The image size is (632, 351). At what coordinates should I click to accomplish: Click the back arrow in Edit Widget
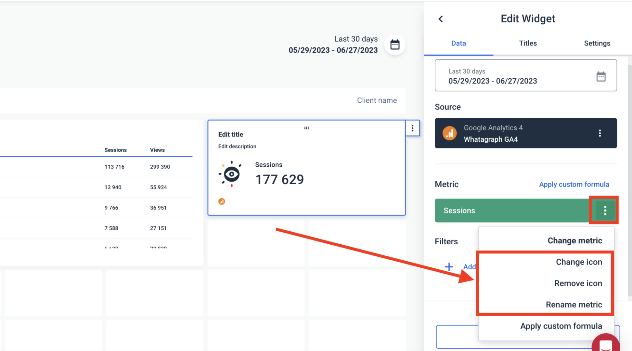click(441, 19)
